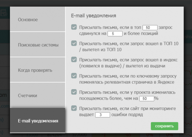Click the сохранить button
192x137 pixels.
tap(164, 126)
